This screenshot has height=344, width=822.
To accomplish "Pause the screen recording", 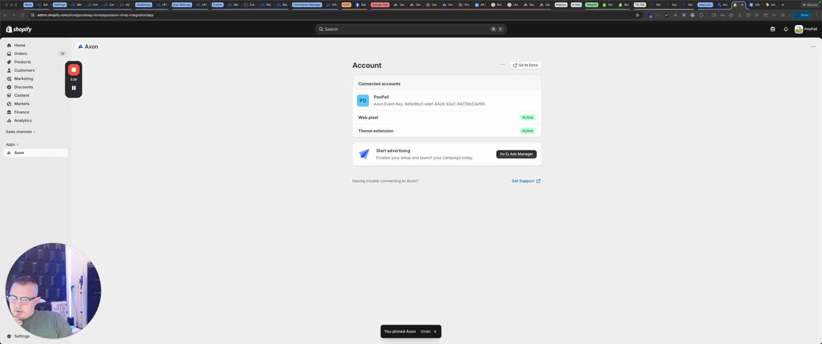I will (74, 88).
